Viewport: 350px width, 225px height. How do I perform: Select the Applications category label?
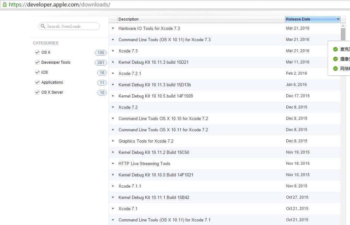[52, 82]
